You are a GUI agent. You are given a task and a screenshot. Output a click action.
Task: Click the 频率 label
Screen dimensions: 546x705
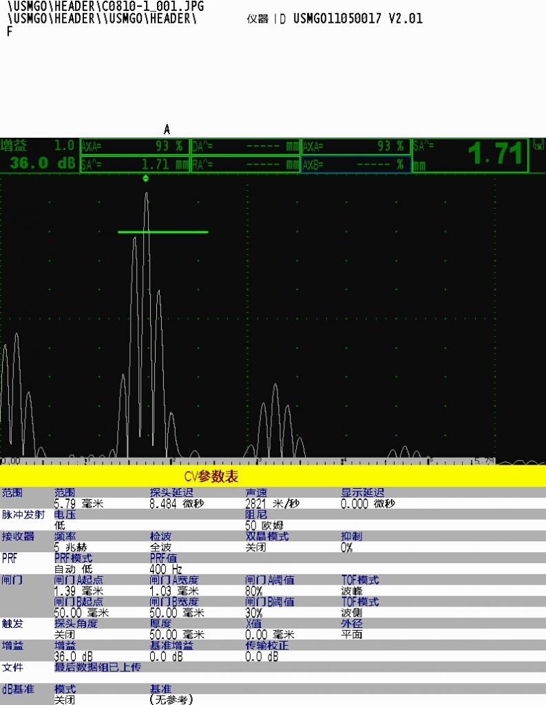(x=65, y=536)
